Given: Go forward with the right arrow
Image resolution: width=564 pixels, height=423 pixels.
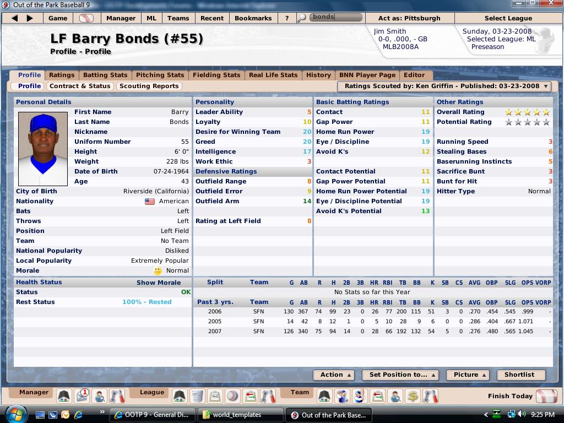Looking at the screenshot, I should [x=30, y=18].
